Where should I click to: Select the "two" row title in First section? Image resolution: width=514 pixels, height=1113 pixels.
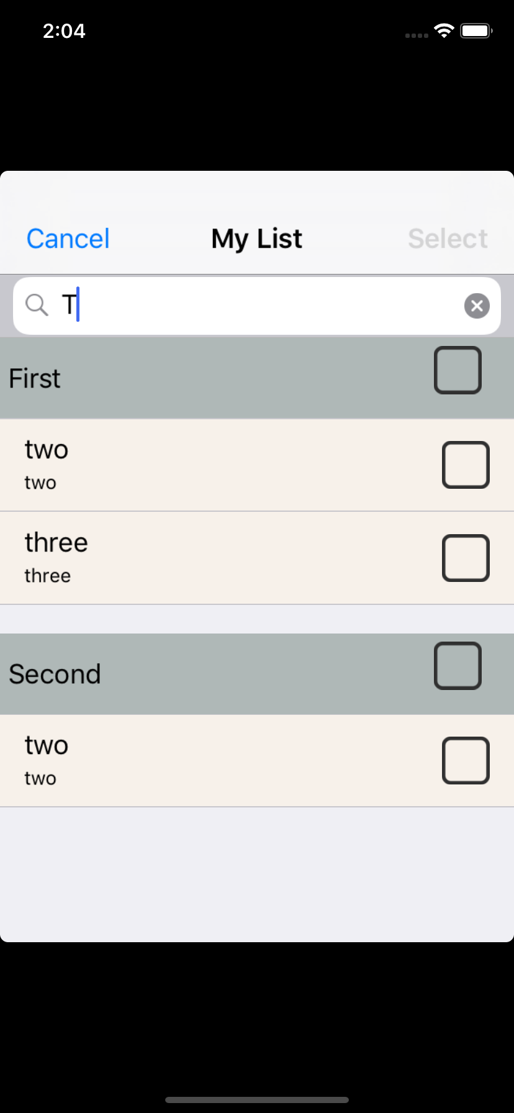click(47, 450)
